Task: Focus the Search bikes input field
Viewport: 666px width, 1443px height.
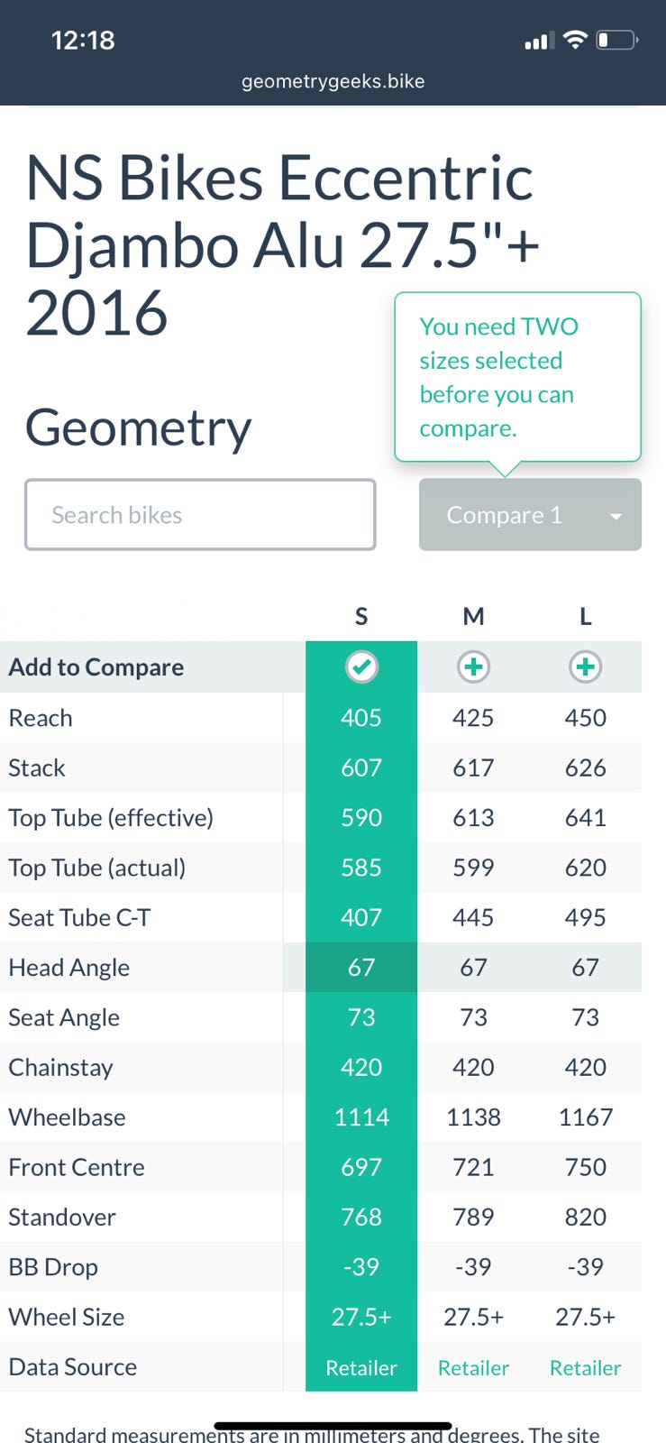Action: (200, 515)
